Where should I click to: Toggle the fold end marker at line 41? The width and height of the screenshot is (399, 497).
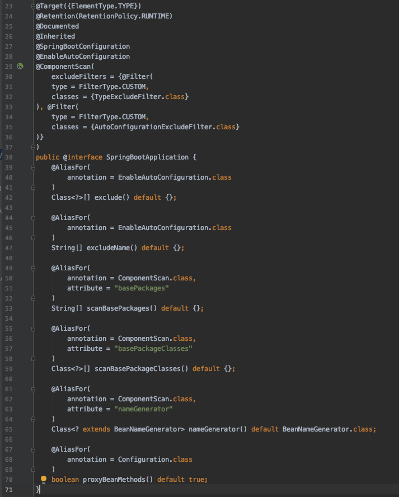33,187
